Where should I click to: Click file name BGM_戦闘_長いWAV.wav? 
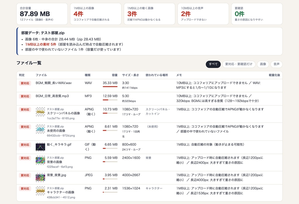point(54,83)
